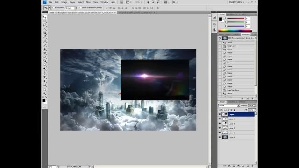The width and height of the screenshot is (299, 168).
Task: Select the Brush tool
Action: pyautogui.click(x=45, y=45)
